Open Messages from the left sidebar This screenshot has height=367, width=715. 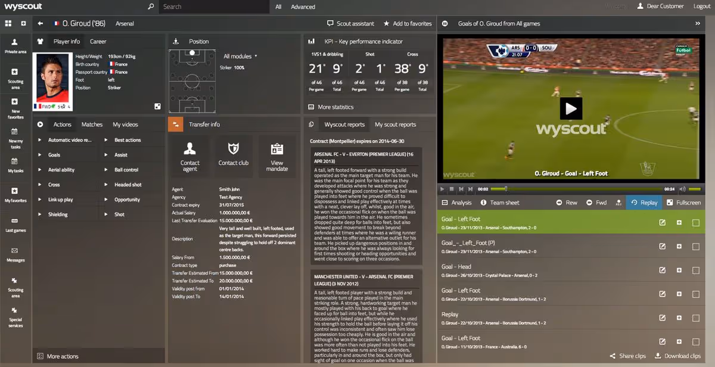(x=15, y=254)
